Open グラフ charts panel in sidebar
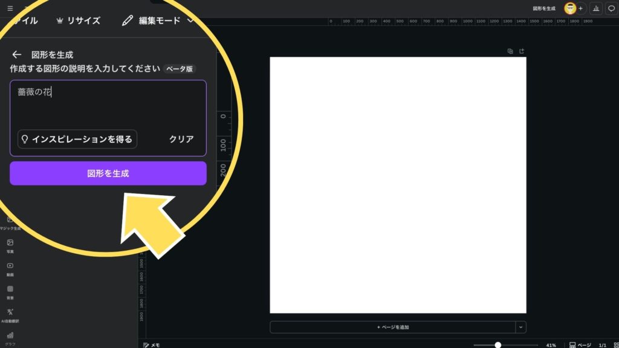Image resolution: width=619 pixels, height=348 pixels. click(x=10, y=337)
